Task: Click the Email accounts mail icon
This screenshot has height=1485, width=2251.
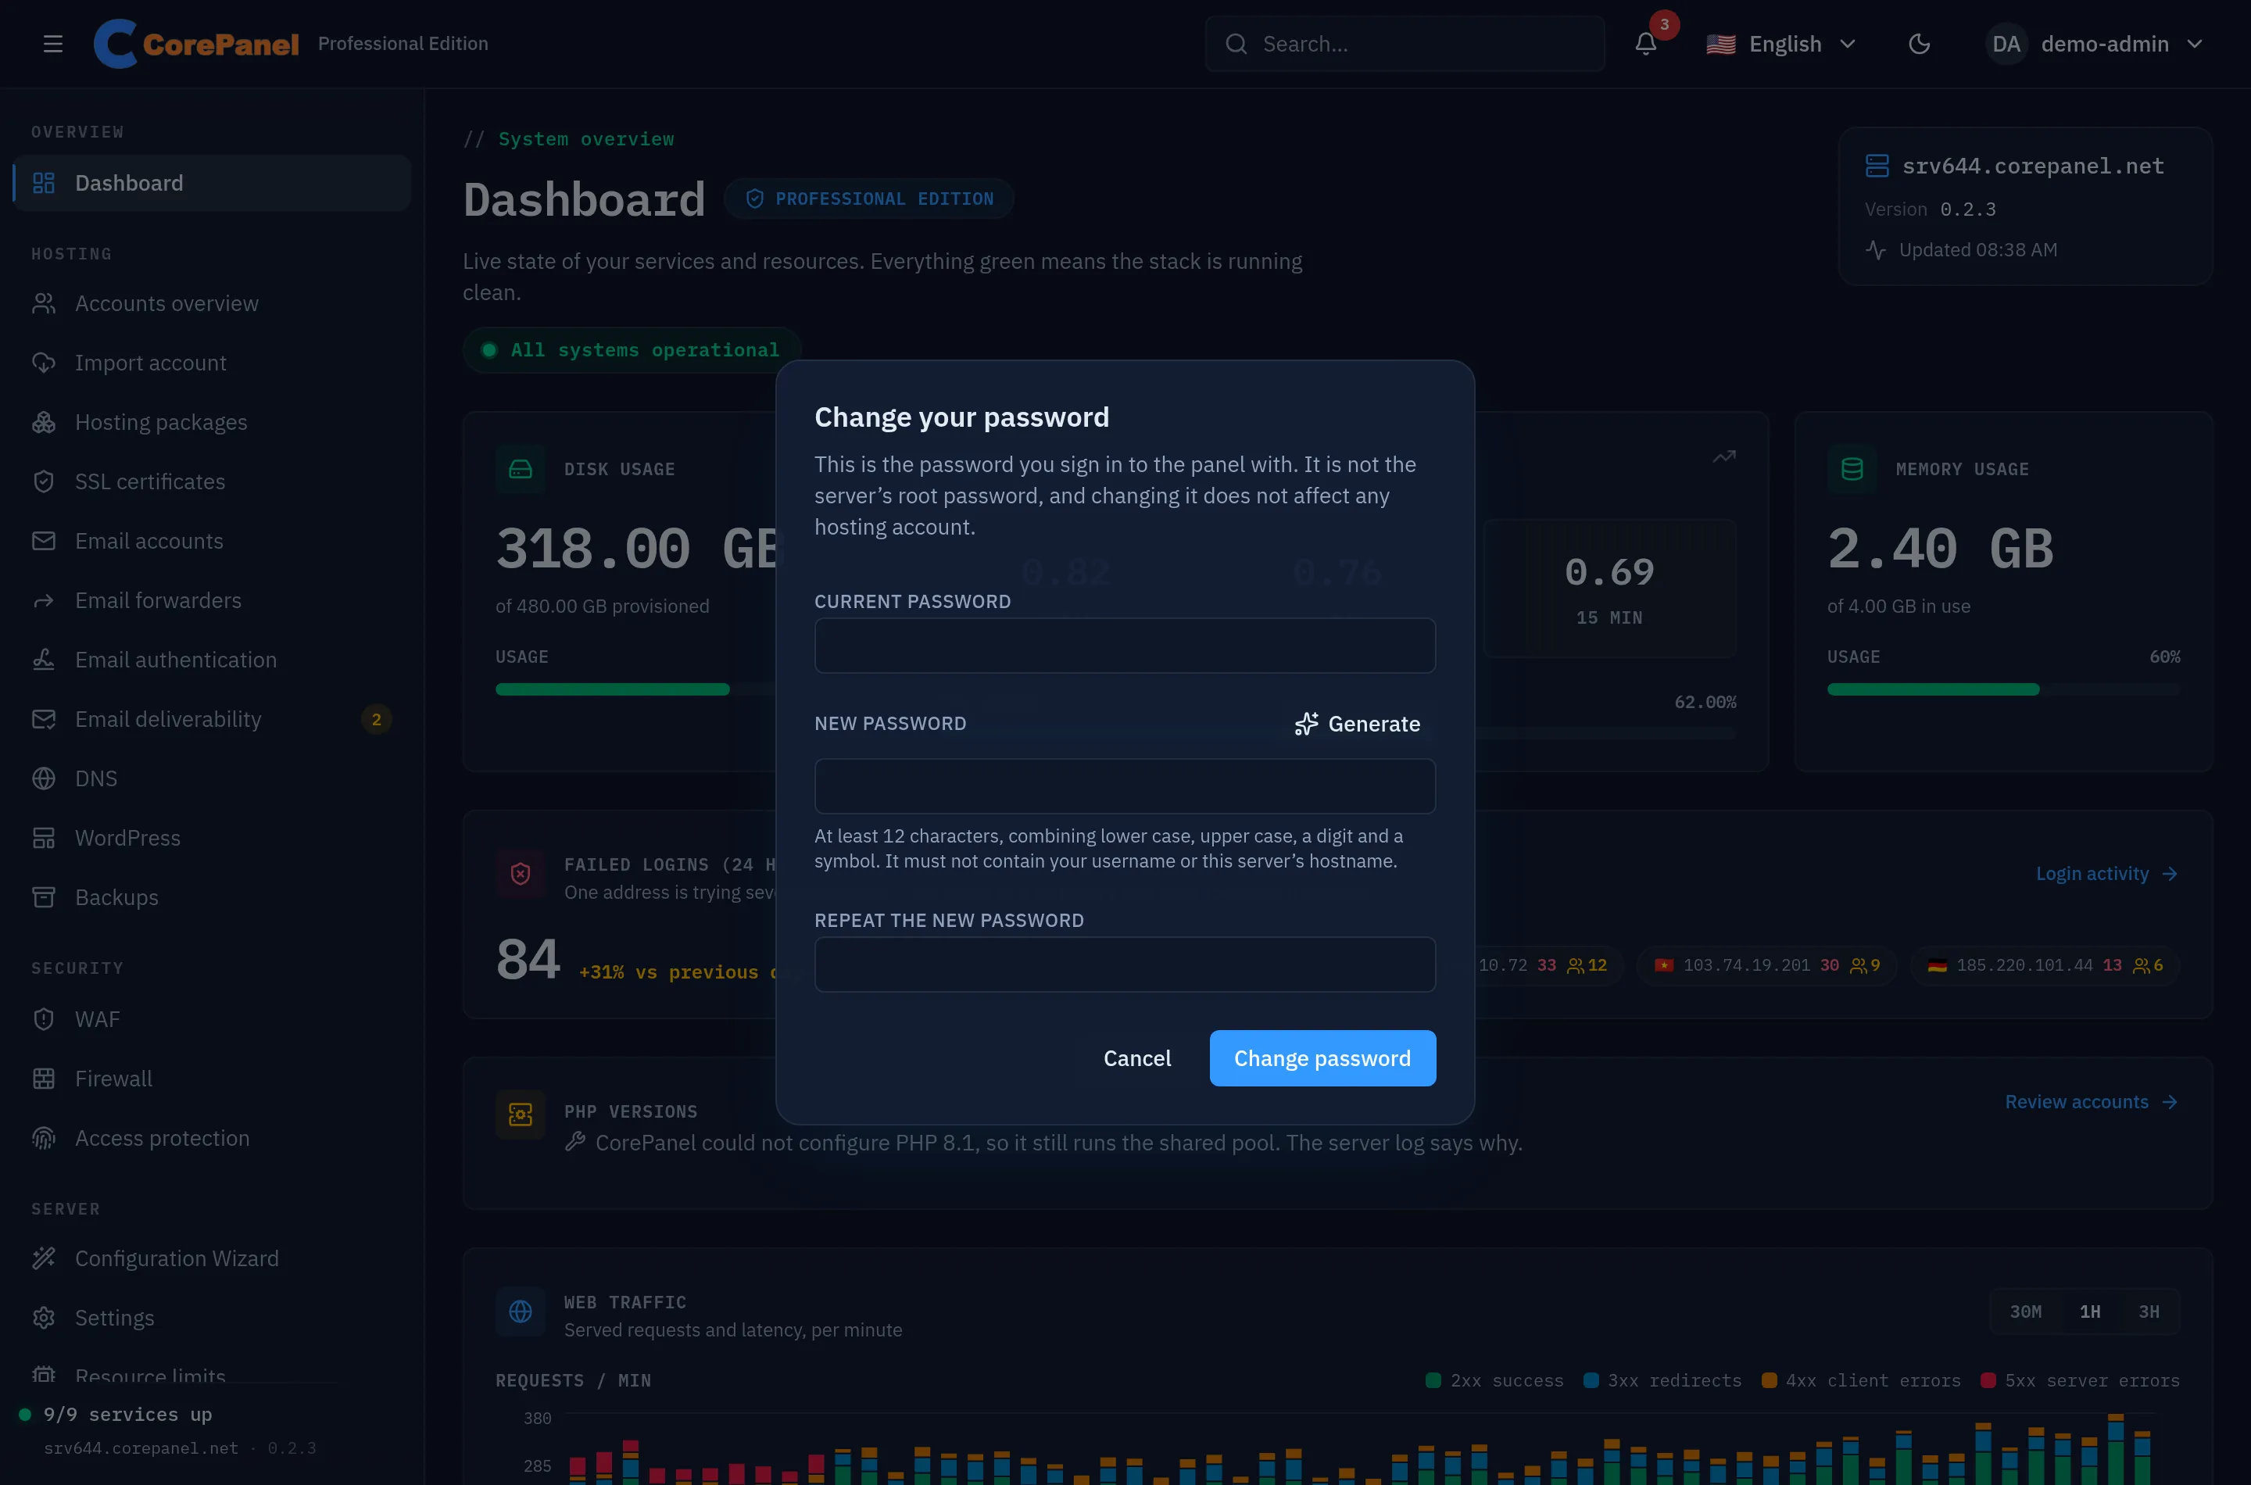Action: [44, 541]
